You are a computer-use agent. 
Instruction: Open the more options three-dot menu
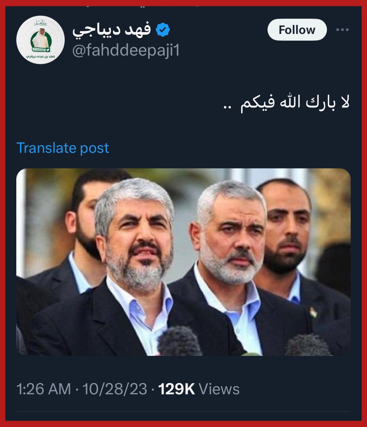[342, 30]
